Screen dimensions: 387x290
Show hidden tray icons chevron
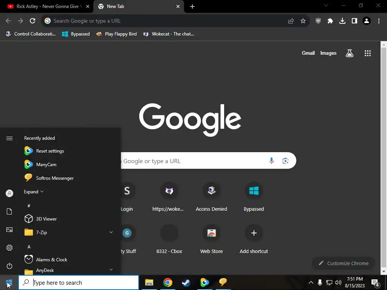(311, 282)
